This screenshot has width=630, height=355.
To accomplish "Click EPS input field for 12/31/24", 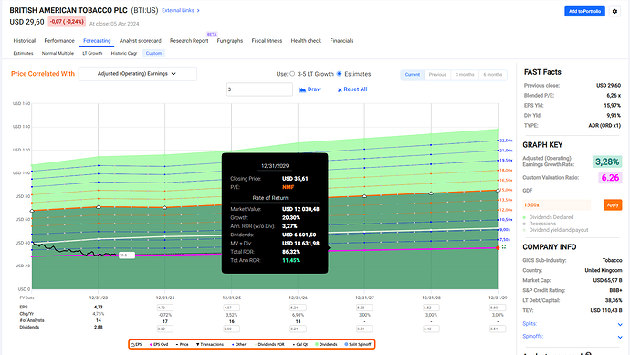I will (x=165, y=308).
